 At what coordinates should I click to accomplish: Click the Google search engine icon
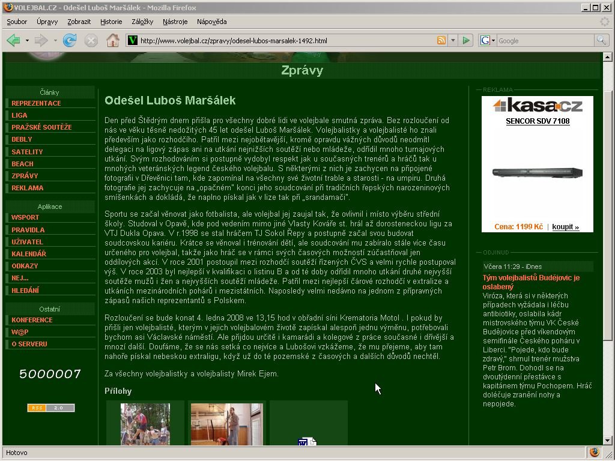(x=485, y=40)
